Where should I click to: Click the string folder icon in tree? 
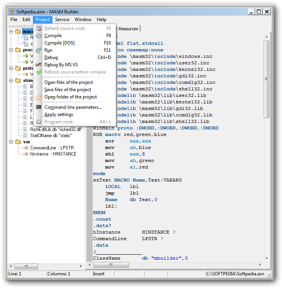(18, 80)
